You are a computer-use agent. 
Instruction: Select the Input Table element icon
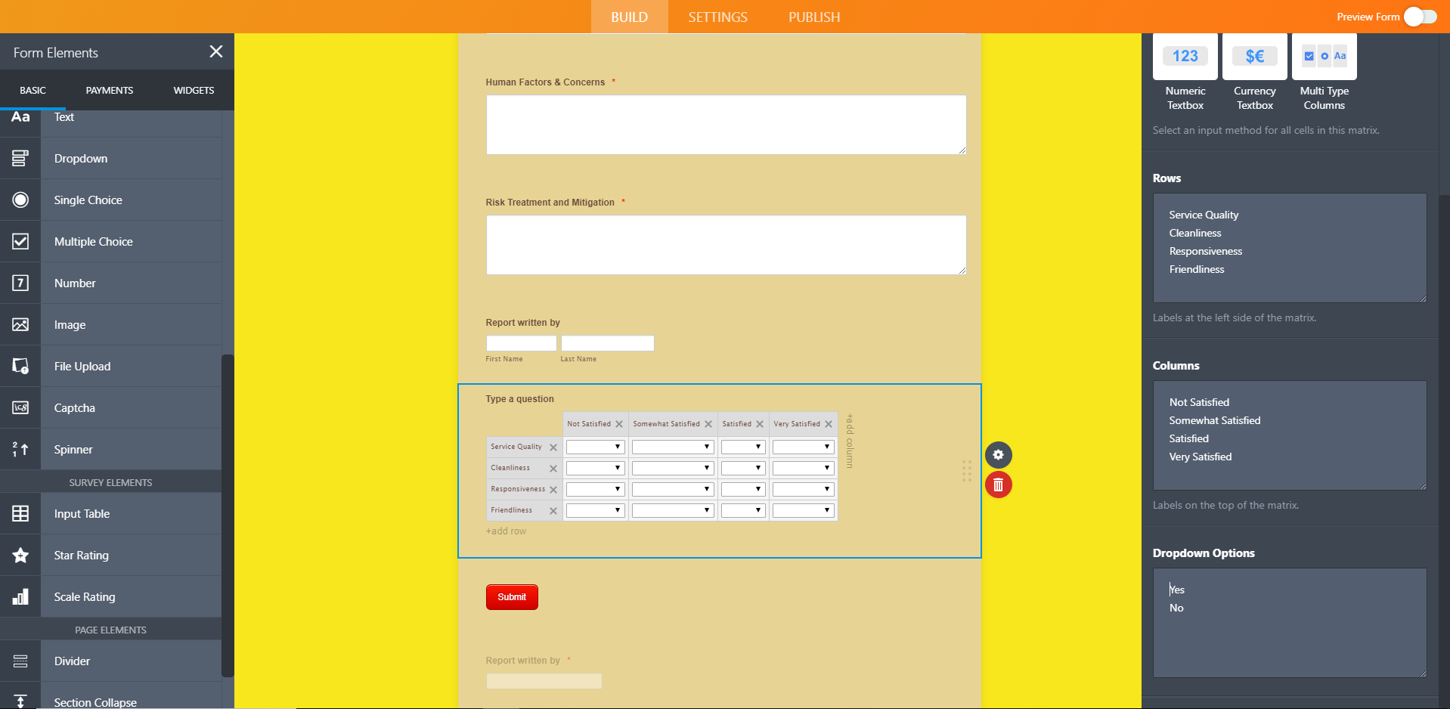(20, 513)
